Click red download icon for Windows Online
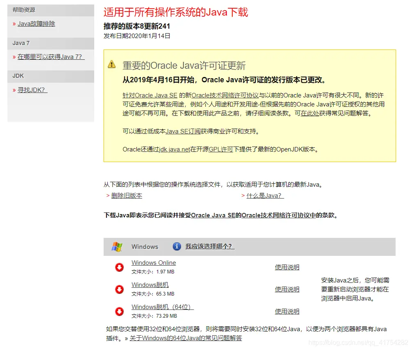The height and width of the screenshot is (350, 412). (119, 267)
